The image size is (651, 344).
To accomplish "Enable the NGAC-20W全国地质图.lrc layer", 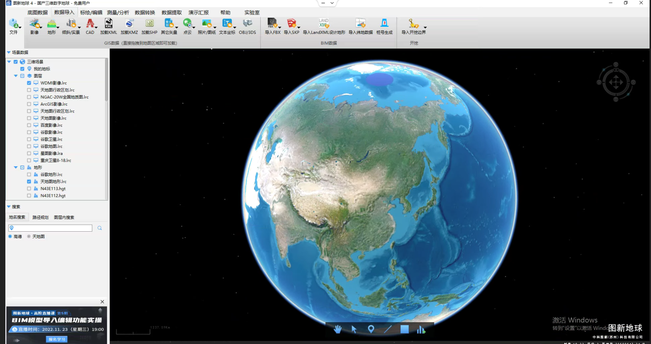I will coord(29,97).
